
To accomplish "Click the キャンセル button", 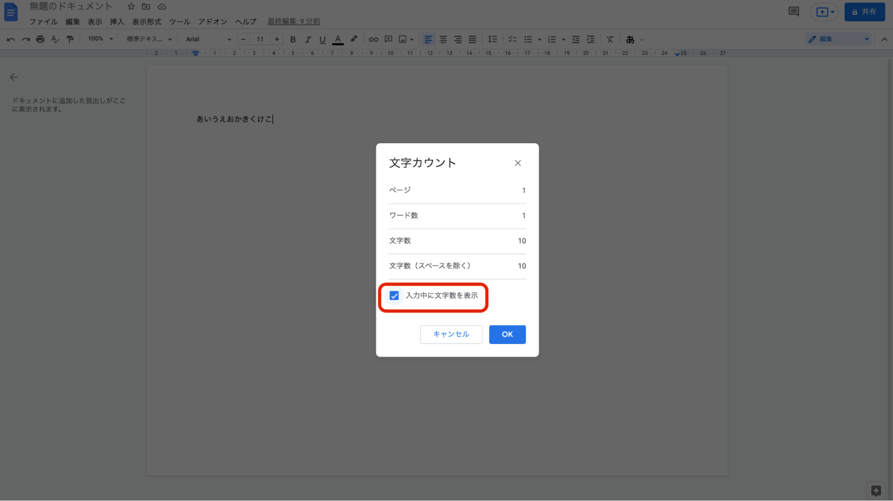I will coord(451,334).
